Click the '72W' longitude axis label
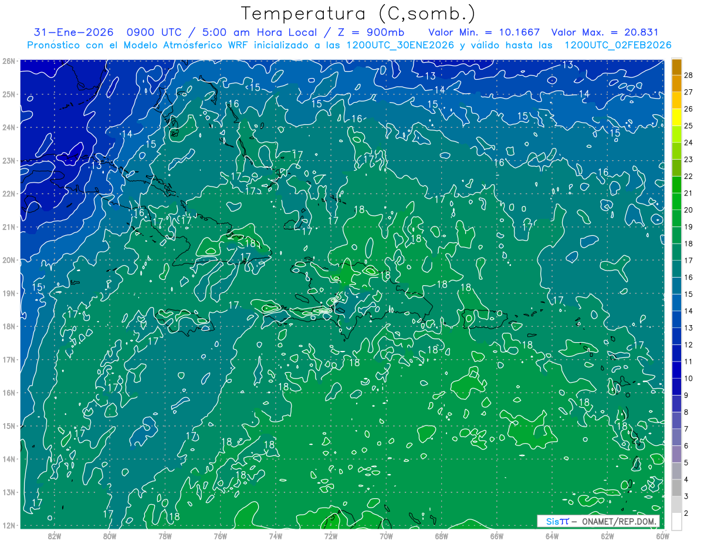This screenshot has width=704, height=544. pos(331,536)
